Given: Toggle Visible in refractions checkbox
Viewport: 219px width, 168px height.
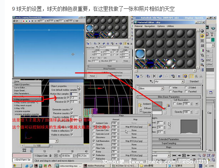Looking at the screenshot, I should [x=72, y=135].
